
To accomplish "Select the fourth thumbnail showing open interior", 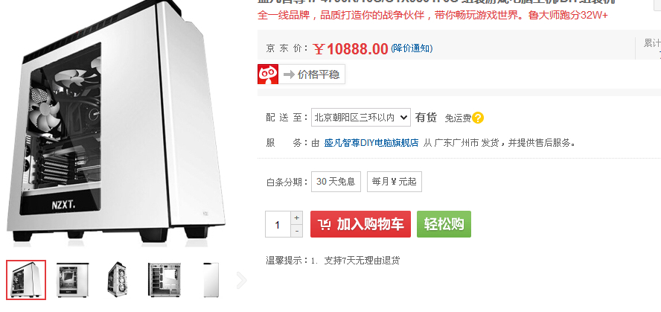I will pos(165,280).
